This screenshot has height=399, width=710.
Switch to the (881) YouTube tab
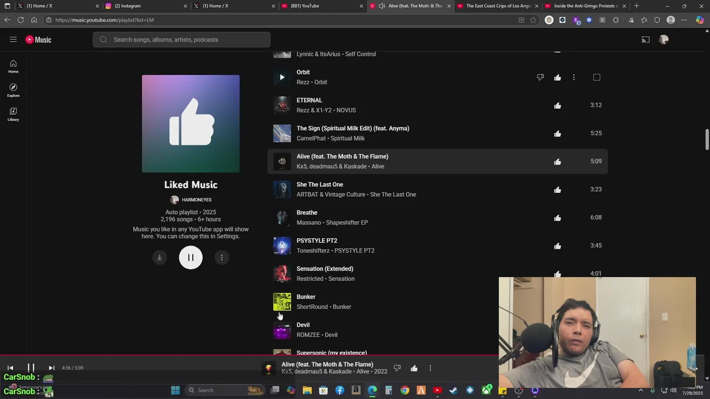(x=321, y=6)
